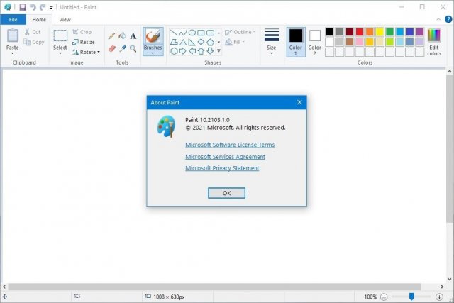Select the Eraser tool
The width and height of the screenshot is (454, 303).
coord(112,48)
